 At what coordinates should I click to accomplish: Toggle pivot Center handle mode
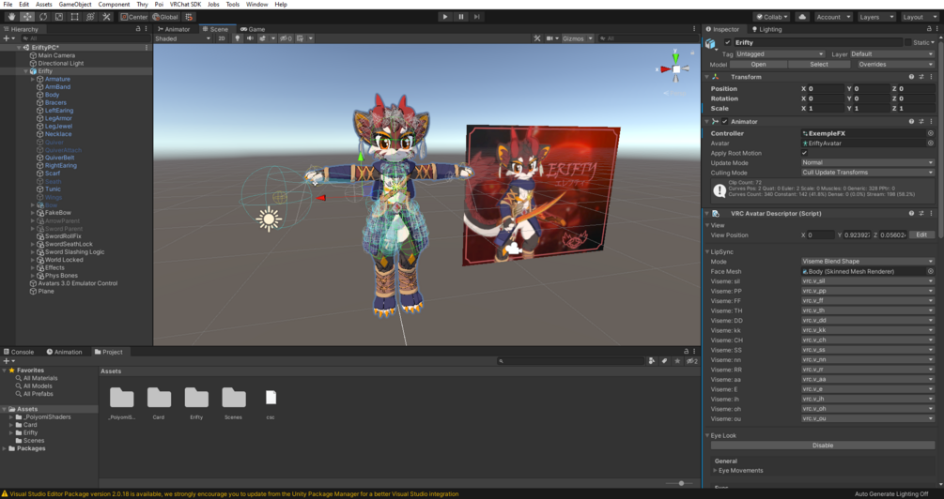click(x=133, y=17)
